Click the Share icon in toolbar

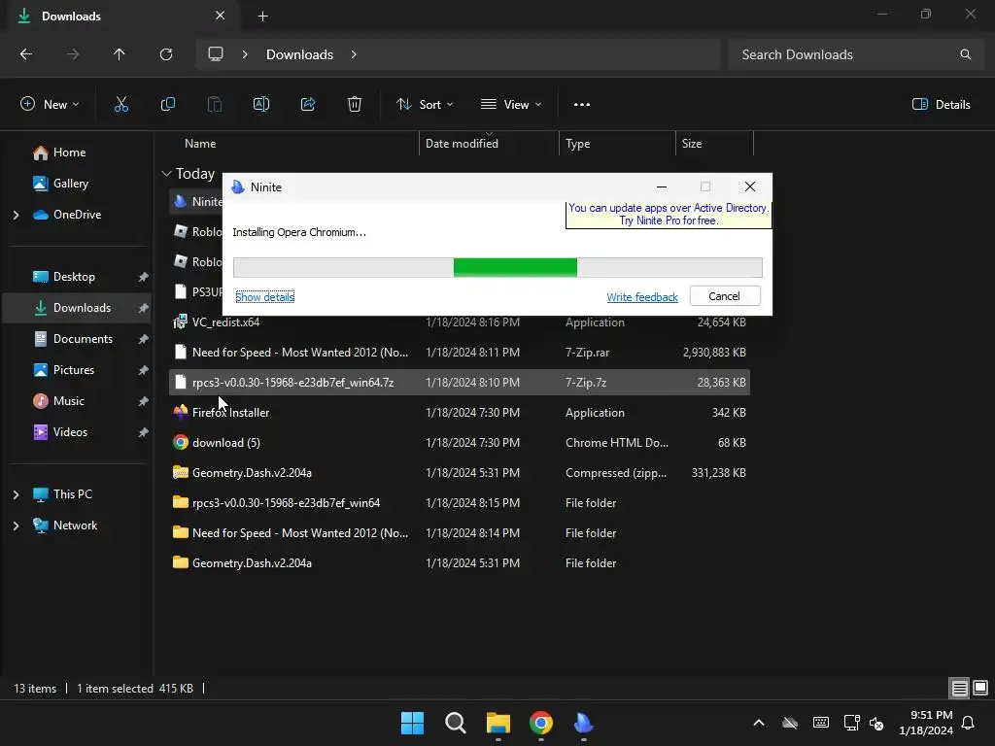tap(308, 105)
